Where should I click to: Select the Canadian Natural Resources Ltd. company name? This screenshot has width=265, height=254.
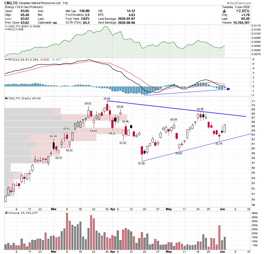tap(40, 3)
